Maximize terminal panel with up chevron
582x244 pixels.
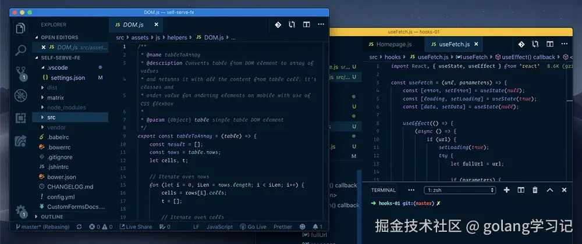550,190
